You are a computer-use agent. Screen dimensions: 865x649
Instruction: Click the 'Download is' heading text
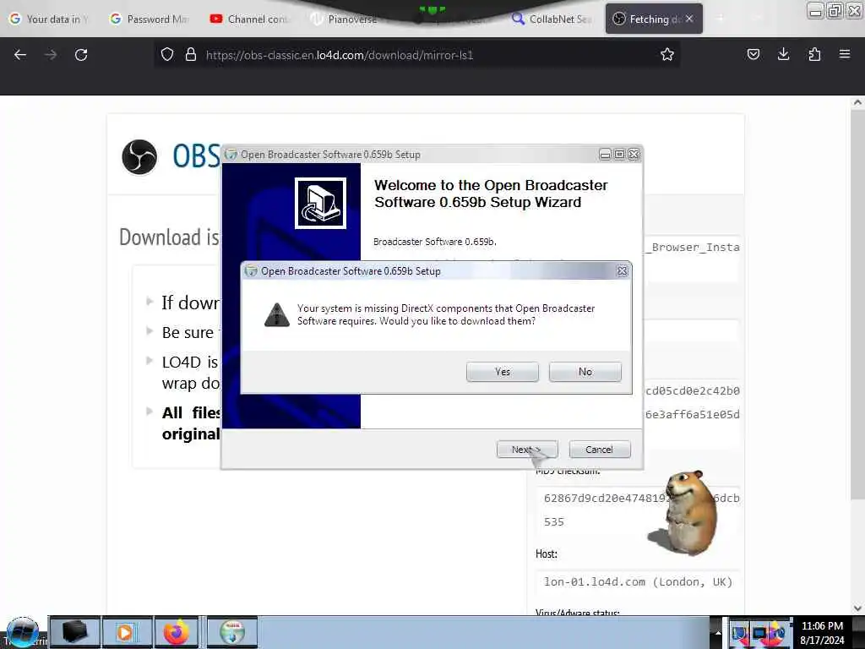pyautogui.click(x=169, y=237)
